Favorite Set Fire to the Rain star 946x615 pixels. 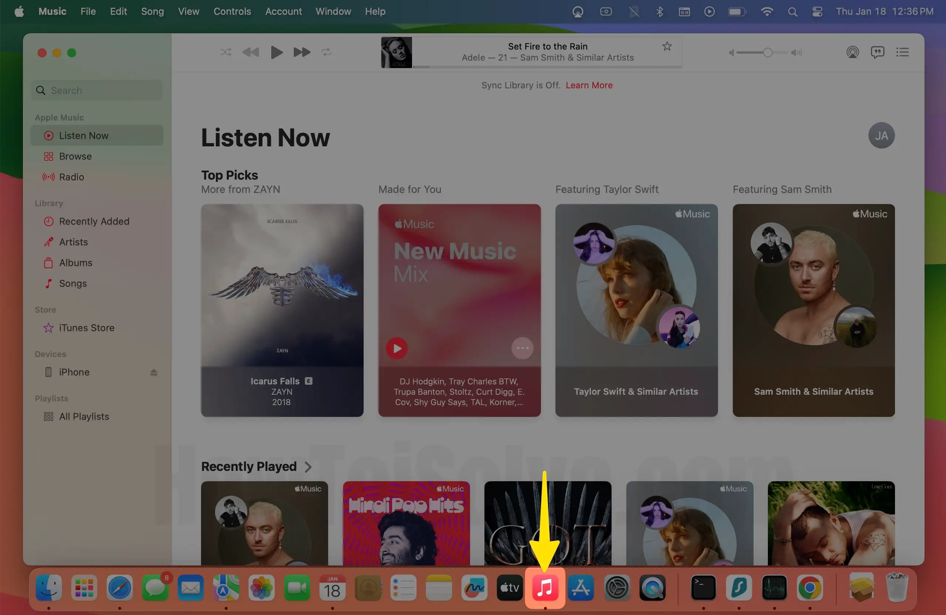pos(667,47)
